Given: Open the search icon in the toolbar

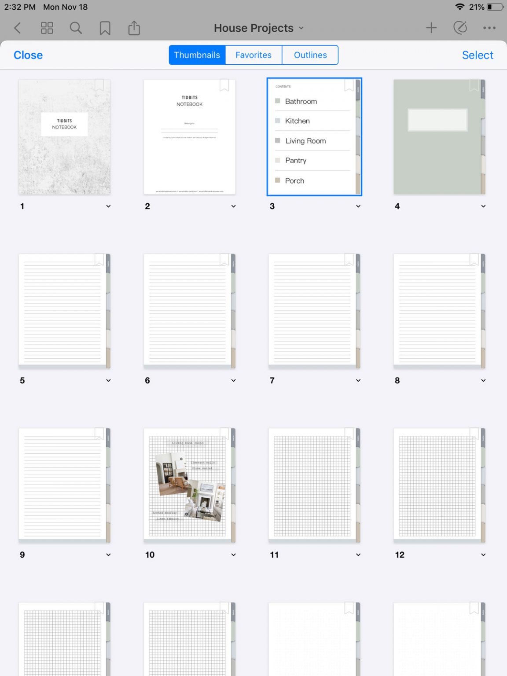Looking at the screenshot, I should (x=76, y=28).
